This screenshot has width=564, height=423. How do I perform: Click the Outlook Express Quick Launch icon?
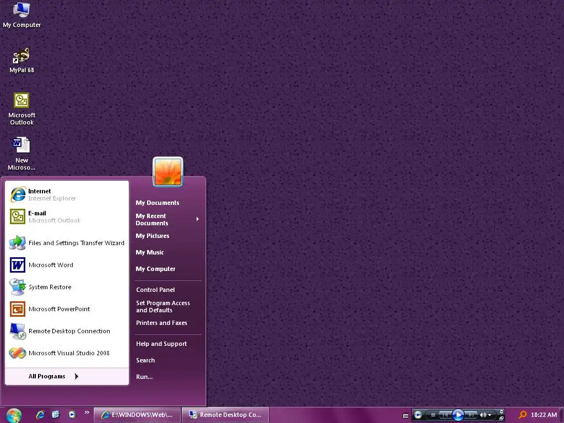(x=56, y=415)
